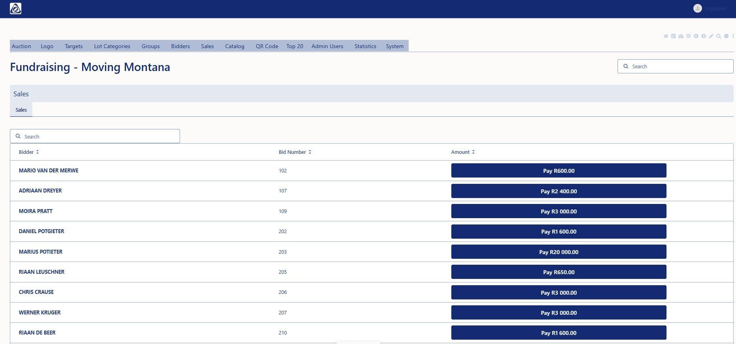Open the QR code grid icon
This screenshot has width=736, height=344.
pyautogui.click(x=688, y=36)
